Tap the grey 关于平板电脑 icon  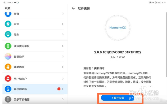pos(8,99)
